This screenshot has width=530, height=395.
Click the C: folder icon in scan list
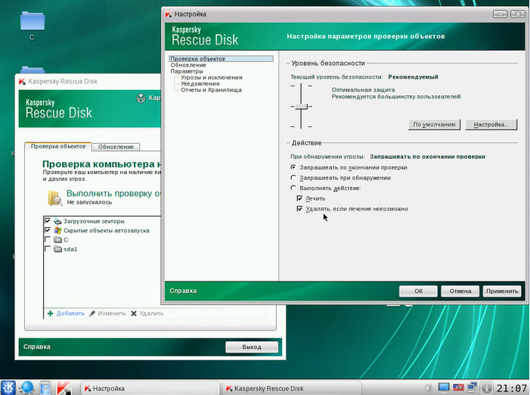point(57,240)
